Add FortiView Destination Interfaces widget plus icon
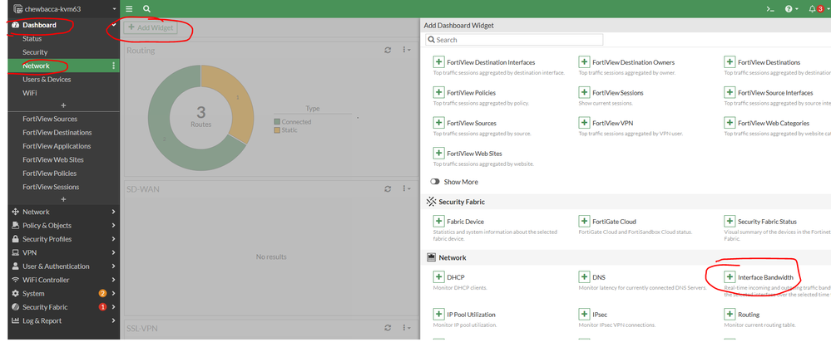The image size is (831, 342). (x=438, y=62)
